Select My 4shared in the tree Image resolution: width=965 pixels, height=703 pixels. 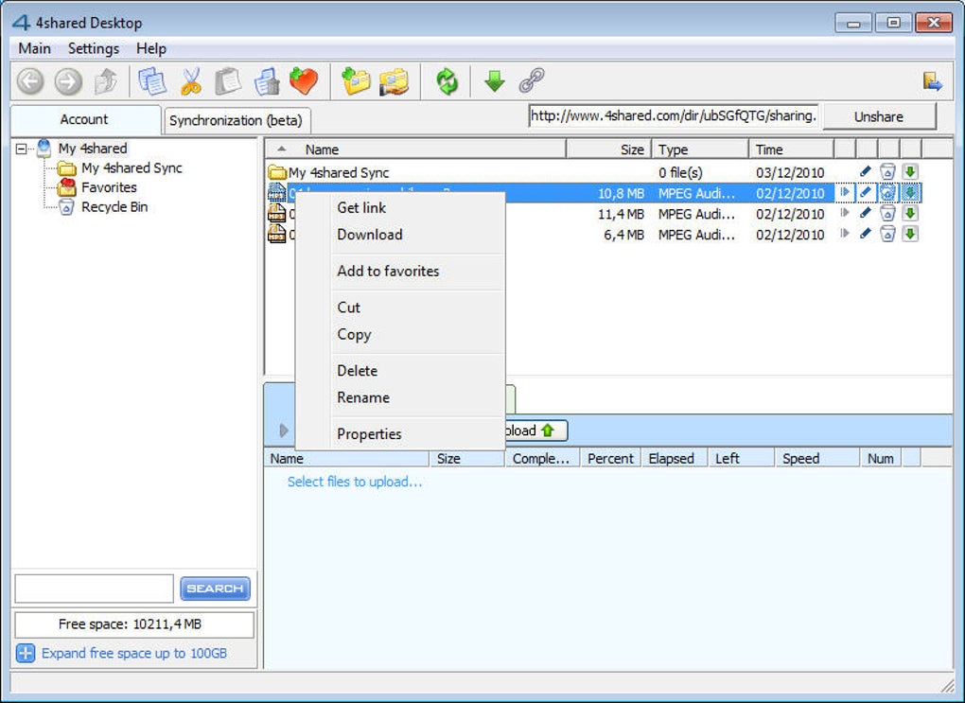tap(93, 149)
